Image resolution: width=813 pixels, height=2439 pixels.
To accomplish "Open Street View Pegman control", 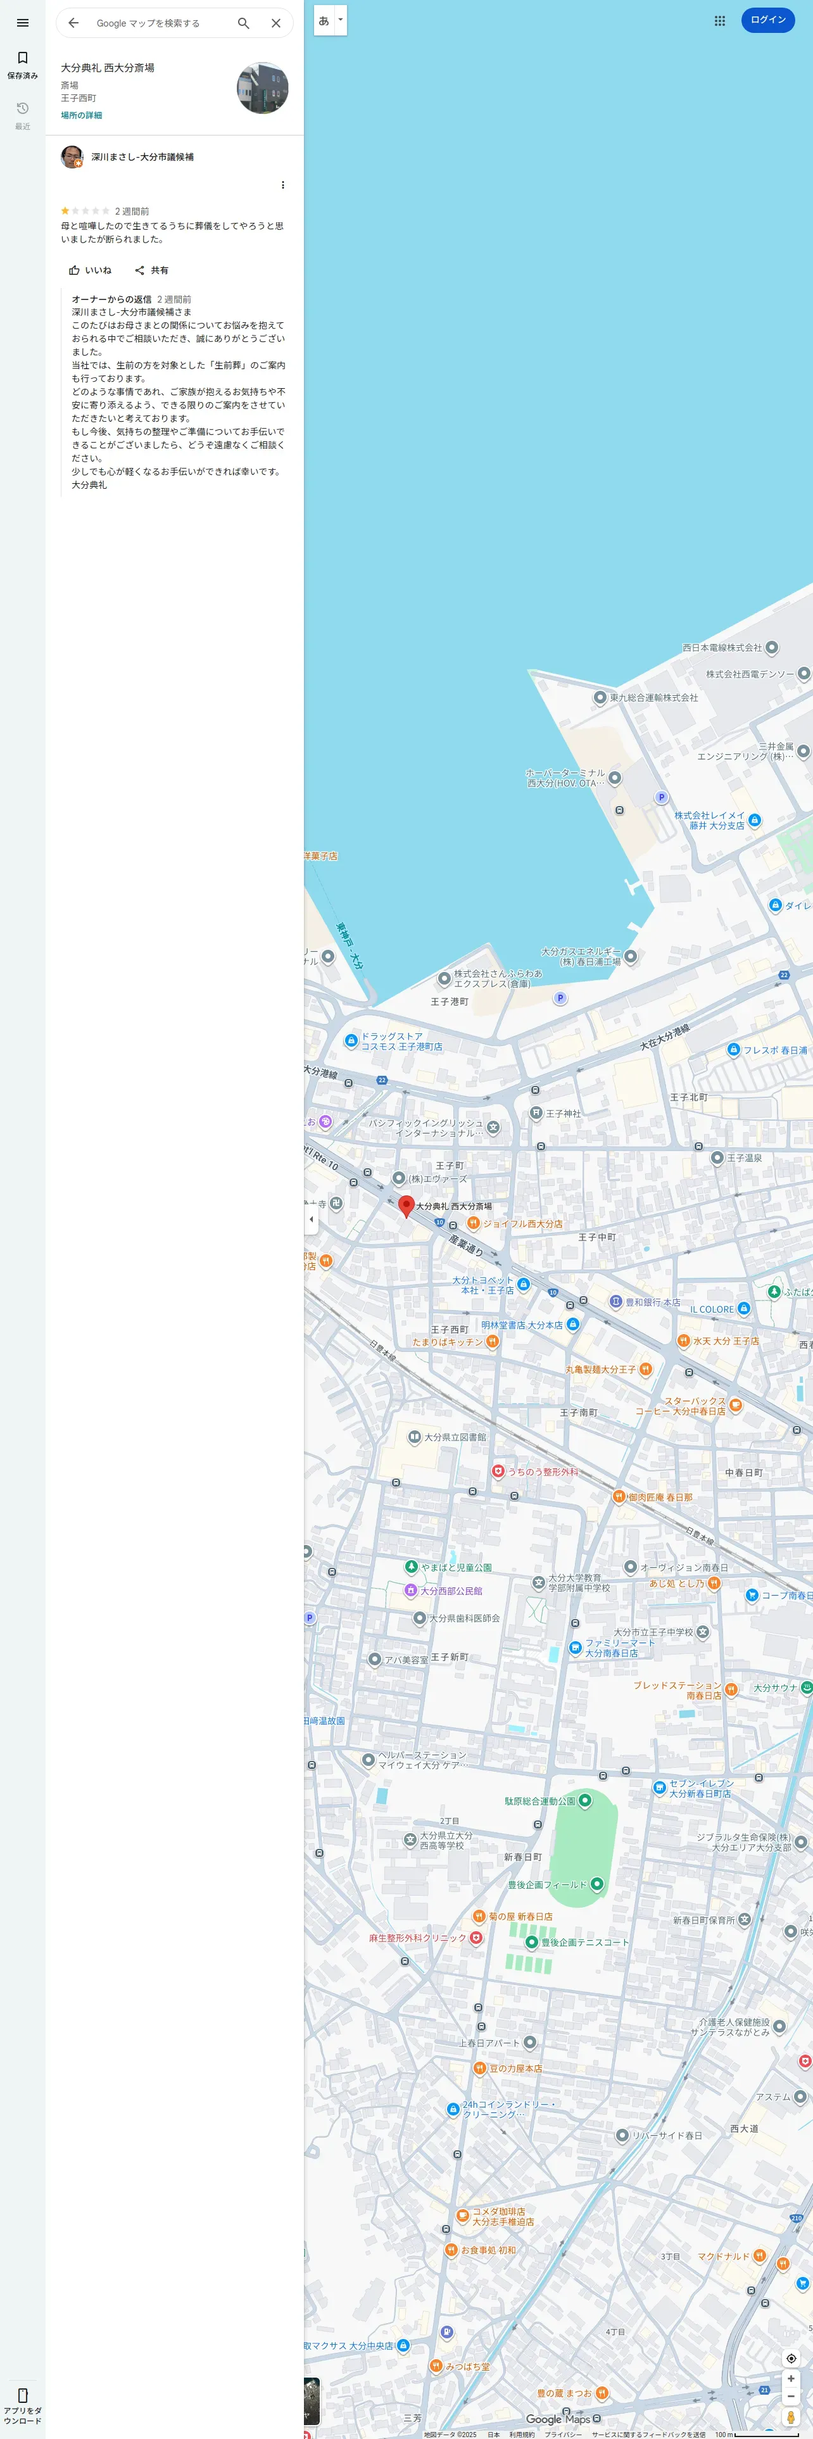I will coord(791,2418).
